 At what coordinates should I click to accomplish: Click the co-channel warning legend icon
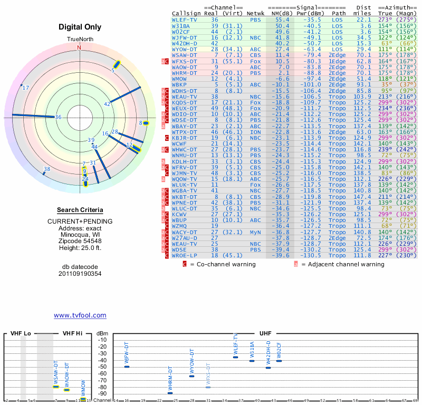(185, 264)
